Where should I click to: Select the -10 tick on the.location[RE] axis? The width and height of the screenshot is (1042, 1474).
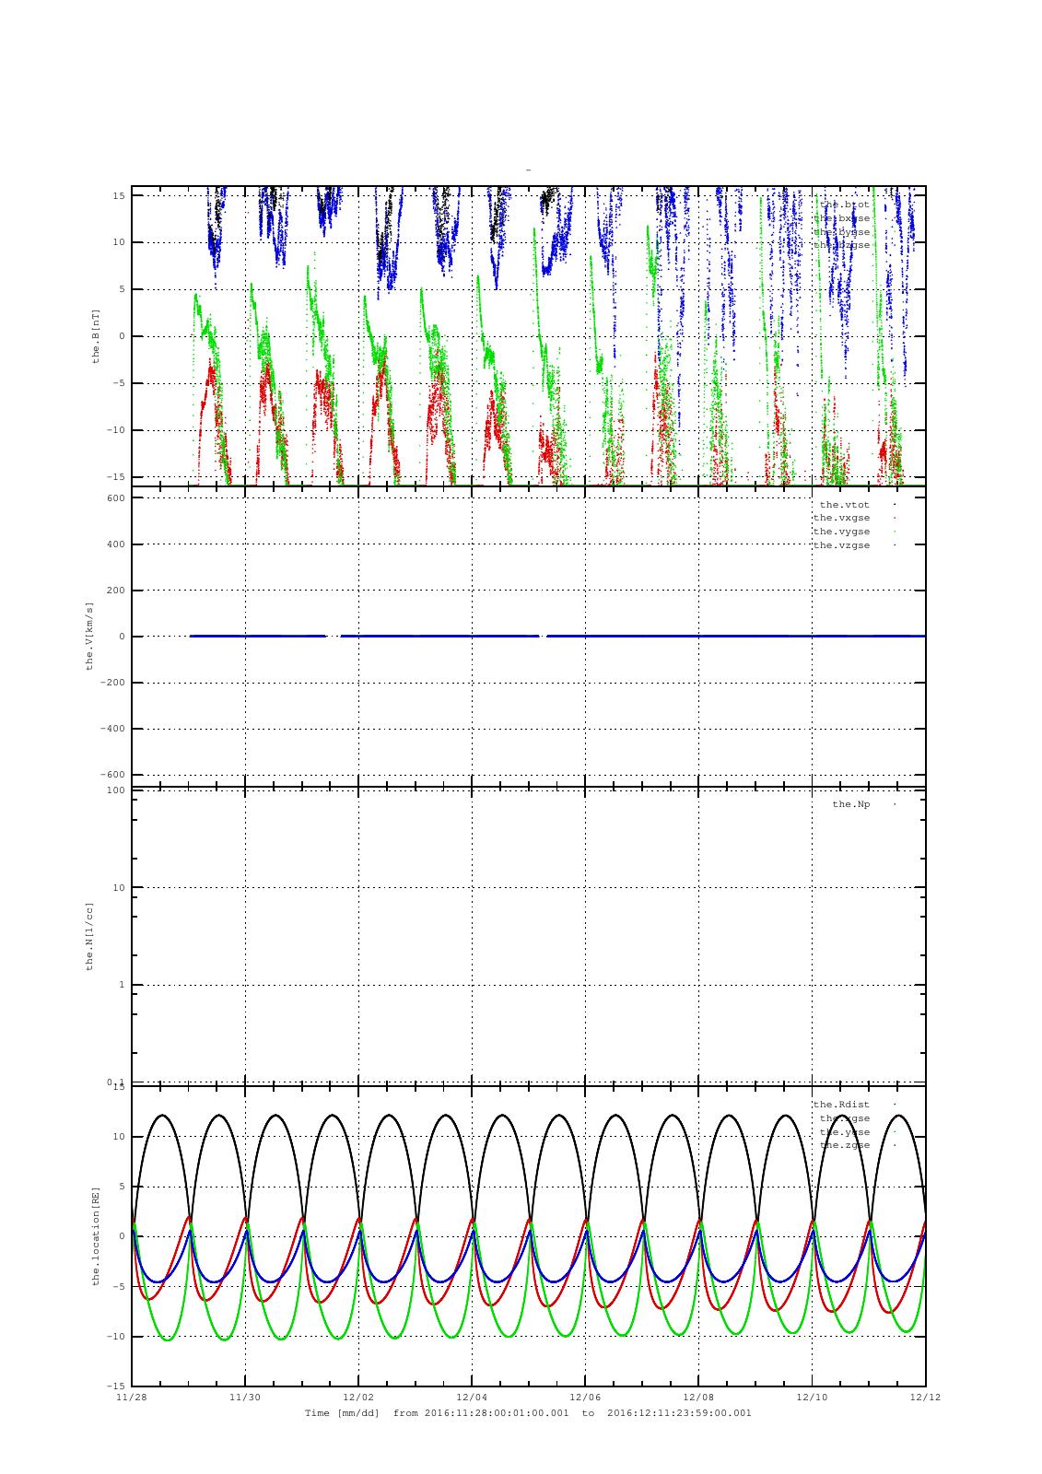(116, 1337)
